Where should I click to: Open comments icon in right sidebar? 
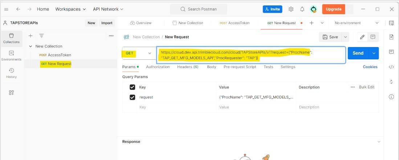(x=391, y=52)
